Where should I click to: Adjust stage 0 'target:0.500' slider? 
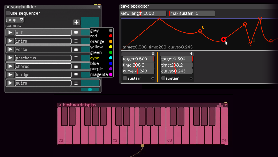(138, 59)
